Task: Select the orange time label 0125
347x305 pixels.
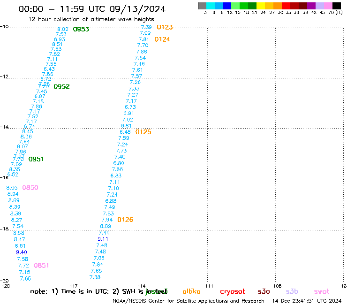Action: point(143,132)
